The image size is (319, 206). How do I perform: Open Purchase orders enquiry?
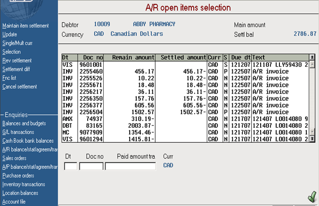tap(18, 176)
